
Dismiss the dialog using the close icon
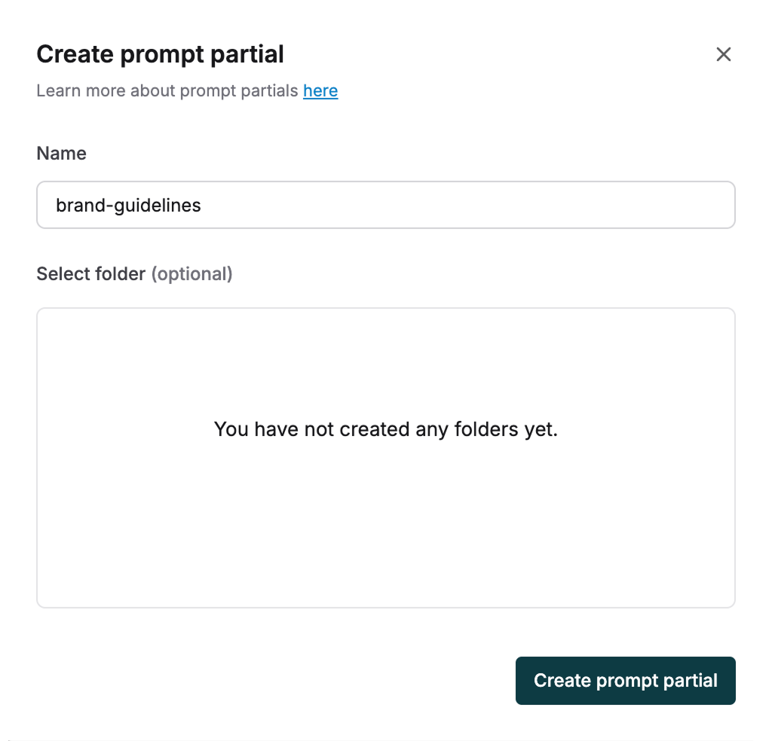tap(724, 54)
